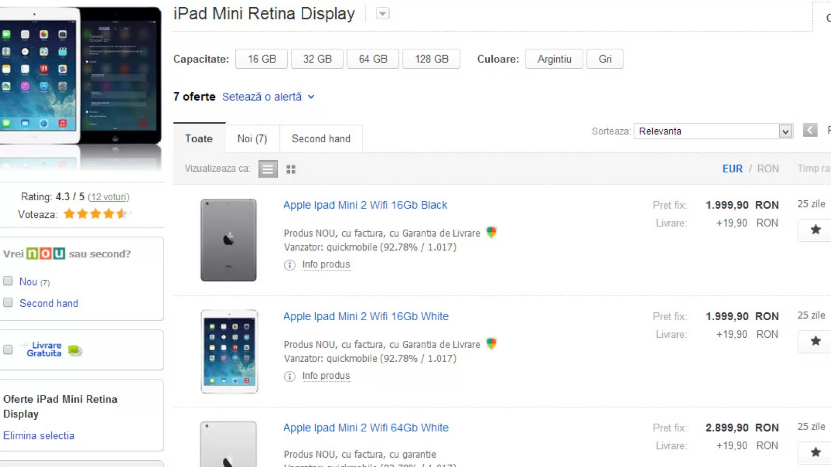Open Info produs for 16Gb White offer

tap(326, 376)
